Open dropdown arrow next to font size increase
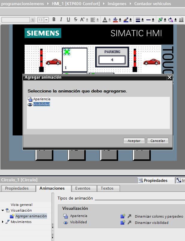 (87, 20)
